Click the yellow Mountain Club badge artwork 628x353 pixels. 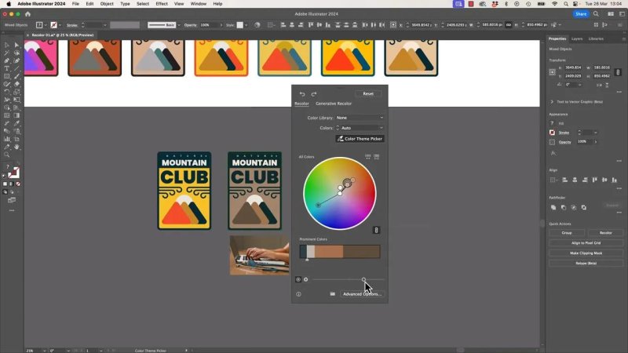184,191
